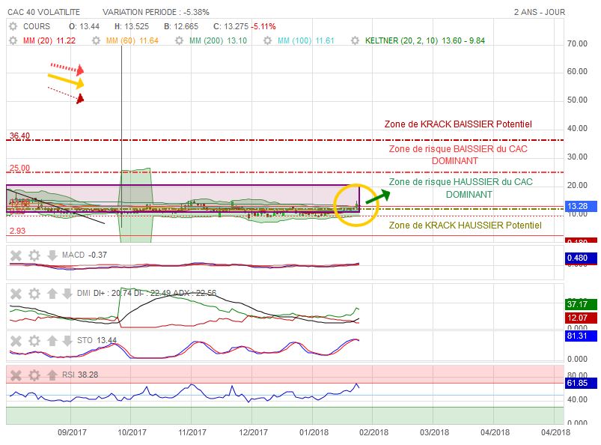601x445 pixels.
Task: Remove the RSI indicator panel
Action: point(16,375)
